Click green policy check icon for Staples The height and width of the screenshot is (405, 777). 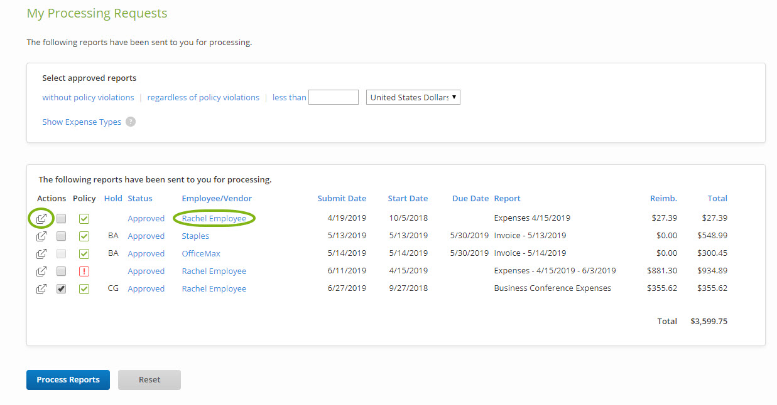click(84, 236)
